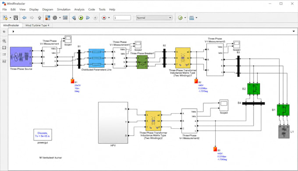Image resolution: width=298 pixels, height=171 pixels.
Task: Select the powergui Discrete block
Action: (x=43, y=135)
